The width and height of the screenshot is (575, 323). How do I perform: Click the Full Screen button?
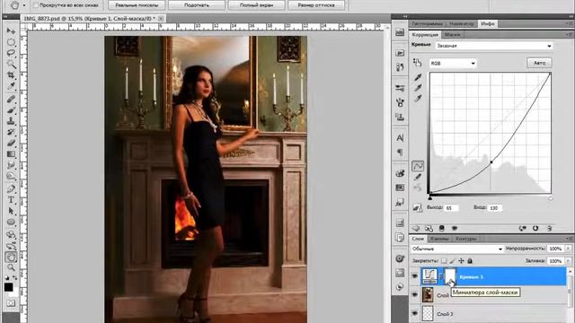256,5
